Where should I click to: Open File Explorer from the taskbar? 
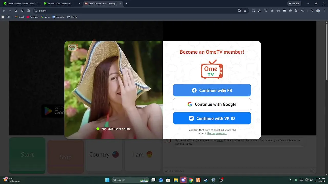(176, 180)
